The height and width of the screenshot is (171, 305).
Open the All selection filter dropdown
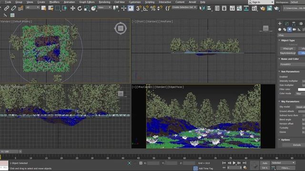pyautogui.click(x=32, y=8)
